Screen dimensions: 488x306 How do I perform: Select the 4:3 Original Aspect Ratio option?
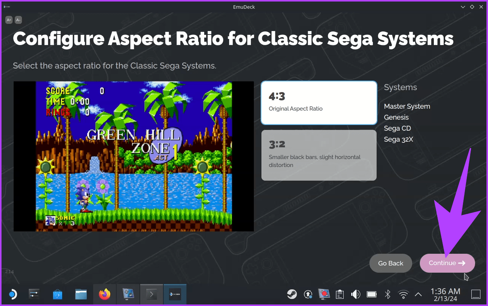tap(319, 103)
